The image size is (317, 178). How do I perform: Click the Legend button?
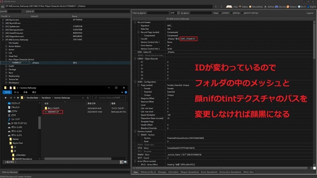coord(310,13)
